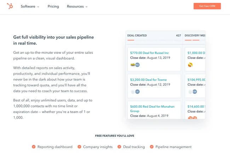Open the Pricing page

click(53, 6)
